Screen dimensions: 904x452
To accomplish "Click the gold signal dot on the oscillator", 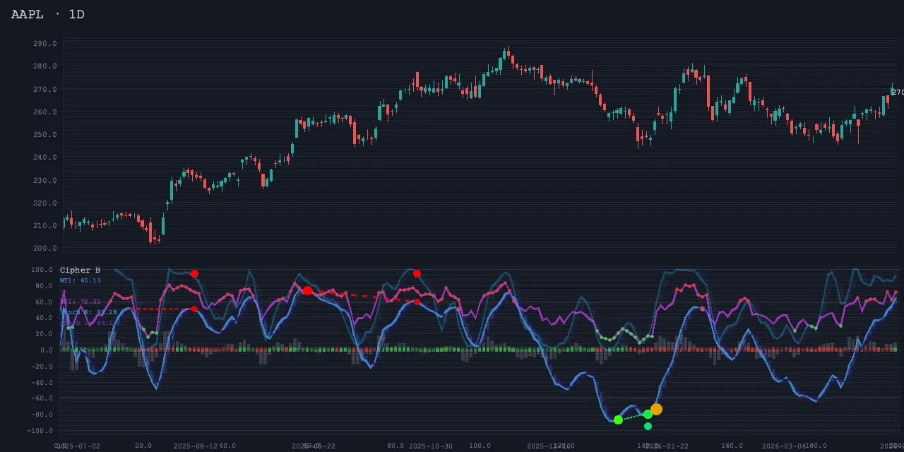I will point(656,409).
